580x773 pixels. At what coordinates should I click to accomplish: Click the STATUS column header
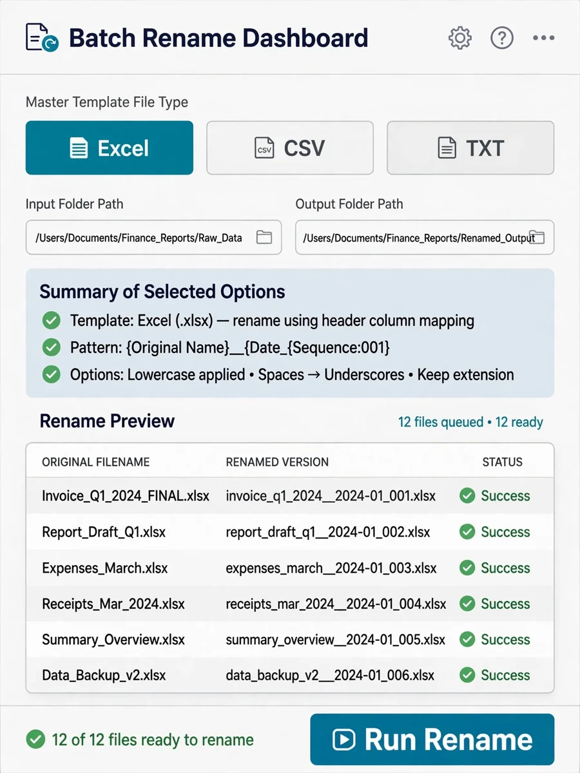click(x=503, y=462)
